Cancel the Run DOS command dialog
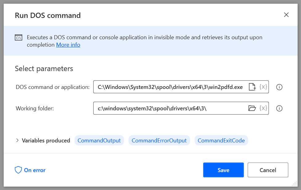 tap(268, 170)
